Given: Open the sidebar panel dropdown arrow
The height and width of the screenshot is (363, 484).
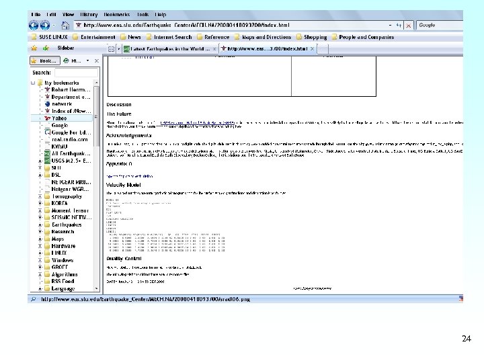Looking at the screenshot, I should (x=87, y=61).
